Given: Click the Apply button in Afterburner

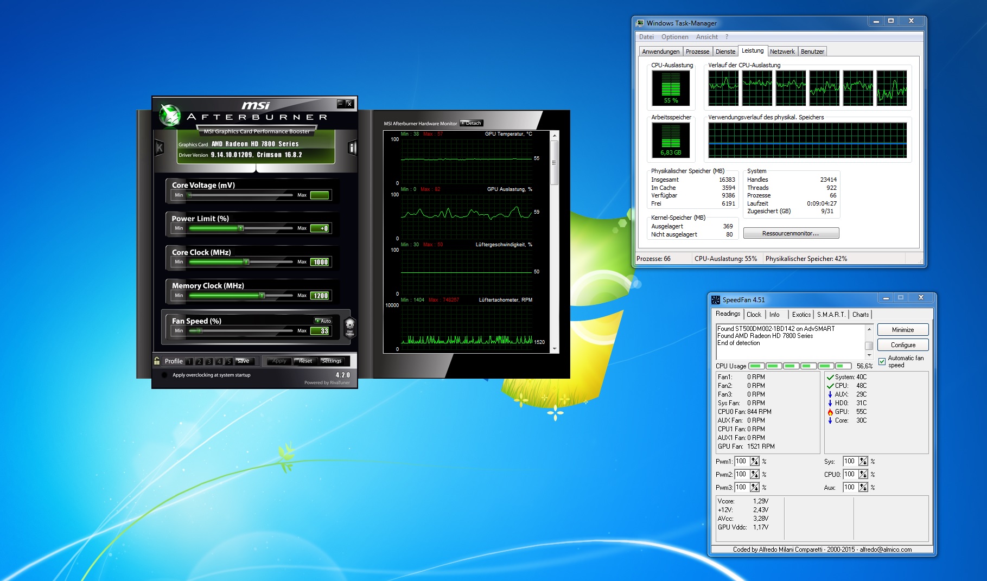Looking at the screenshot, I should pos(279,361).
